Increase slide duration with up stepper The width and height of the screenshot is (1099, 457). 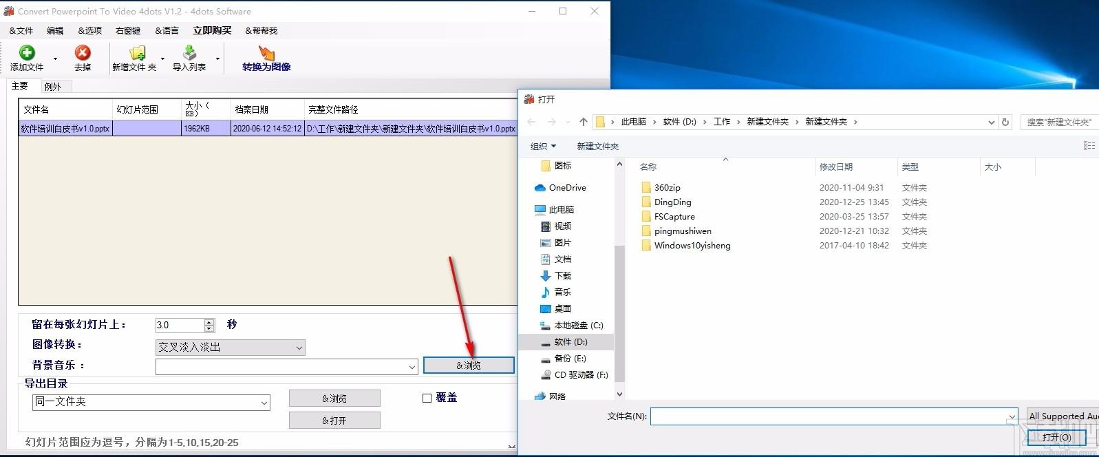(x=209, y=321)
